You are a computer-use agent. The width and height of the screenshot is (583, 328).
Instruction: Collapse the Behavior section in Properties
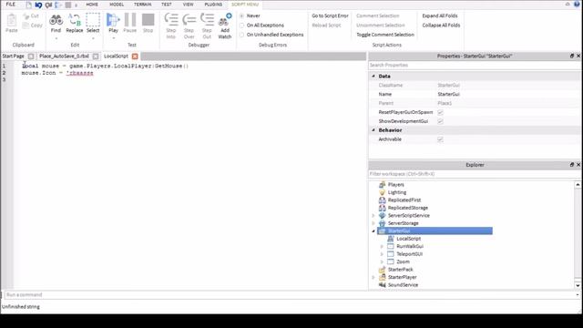click(373, 130)
